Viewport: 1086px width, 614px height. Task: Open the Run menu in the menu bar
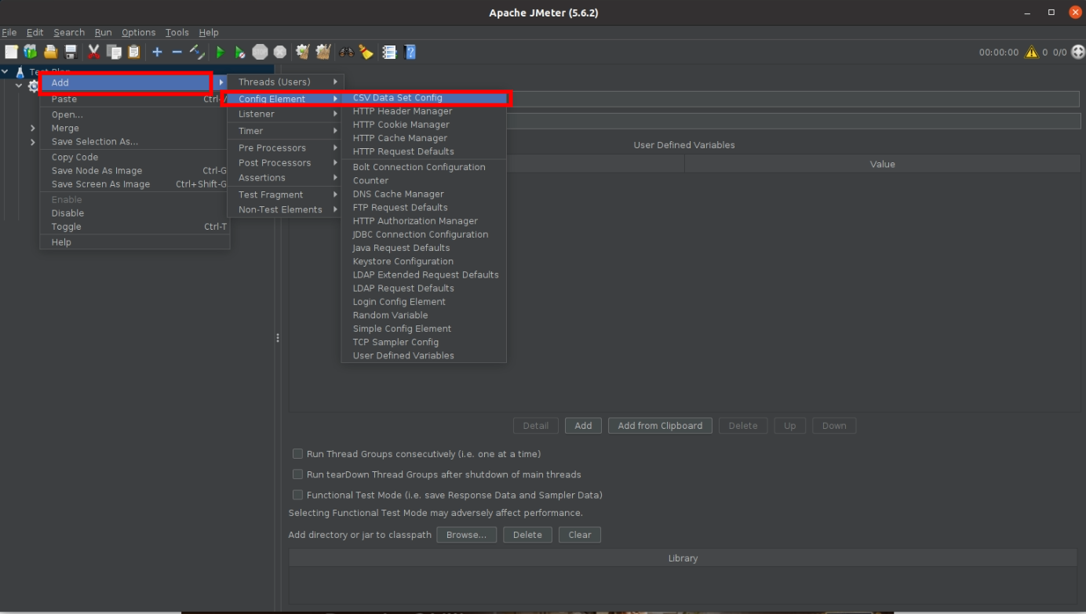point(103,32)
